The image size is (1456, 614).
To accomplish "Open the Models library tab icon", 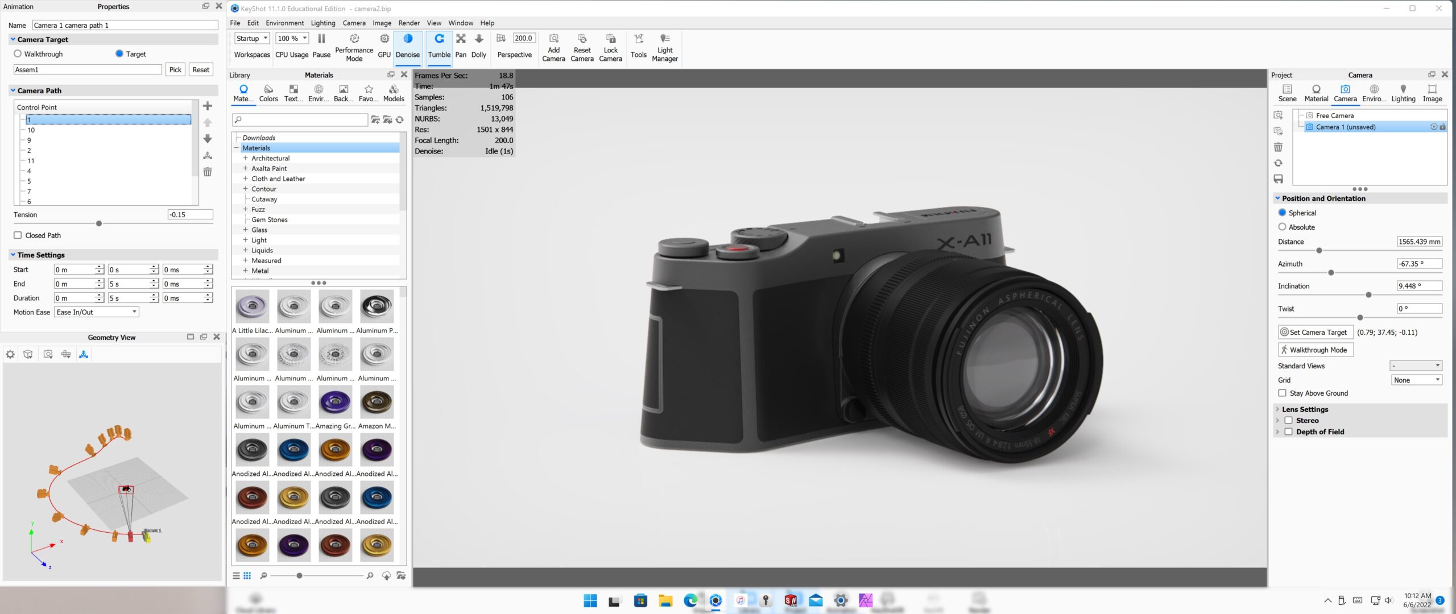I will click(393, 90).
